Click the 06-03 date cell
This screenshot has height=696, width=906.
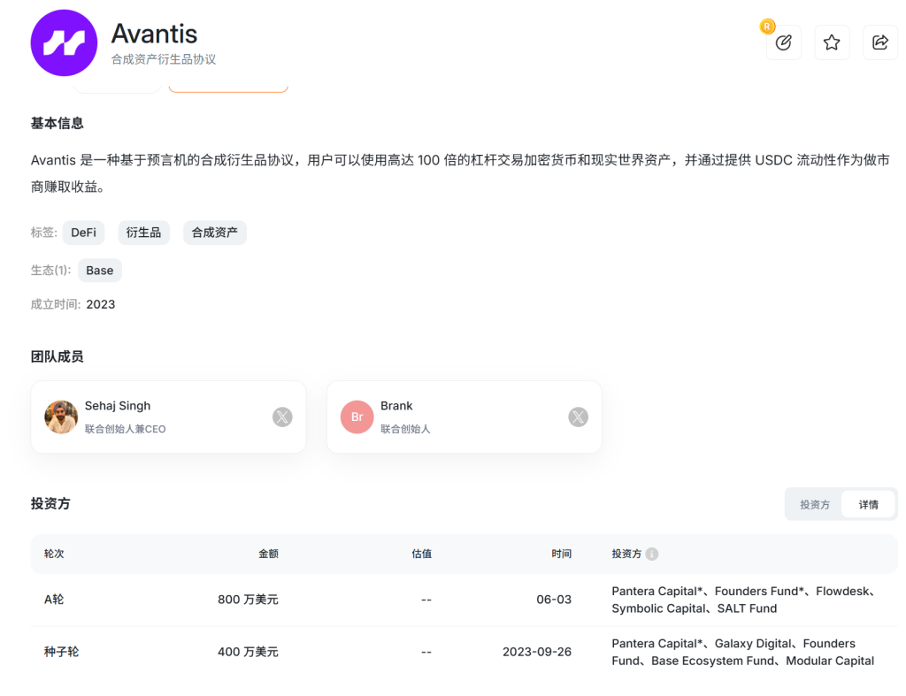pos(554,600)
